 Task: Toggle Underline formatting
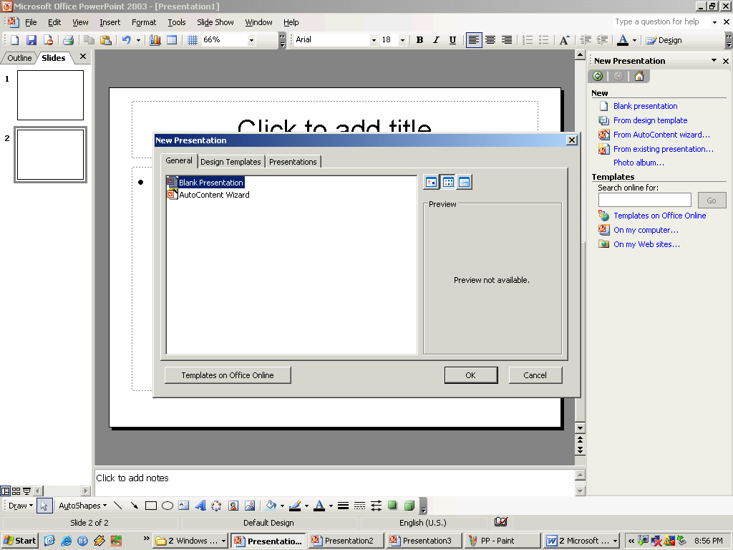452,40
